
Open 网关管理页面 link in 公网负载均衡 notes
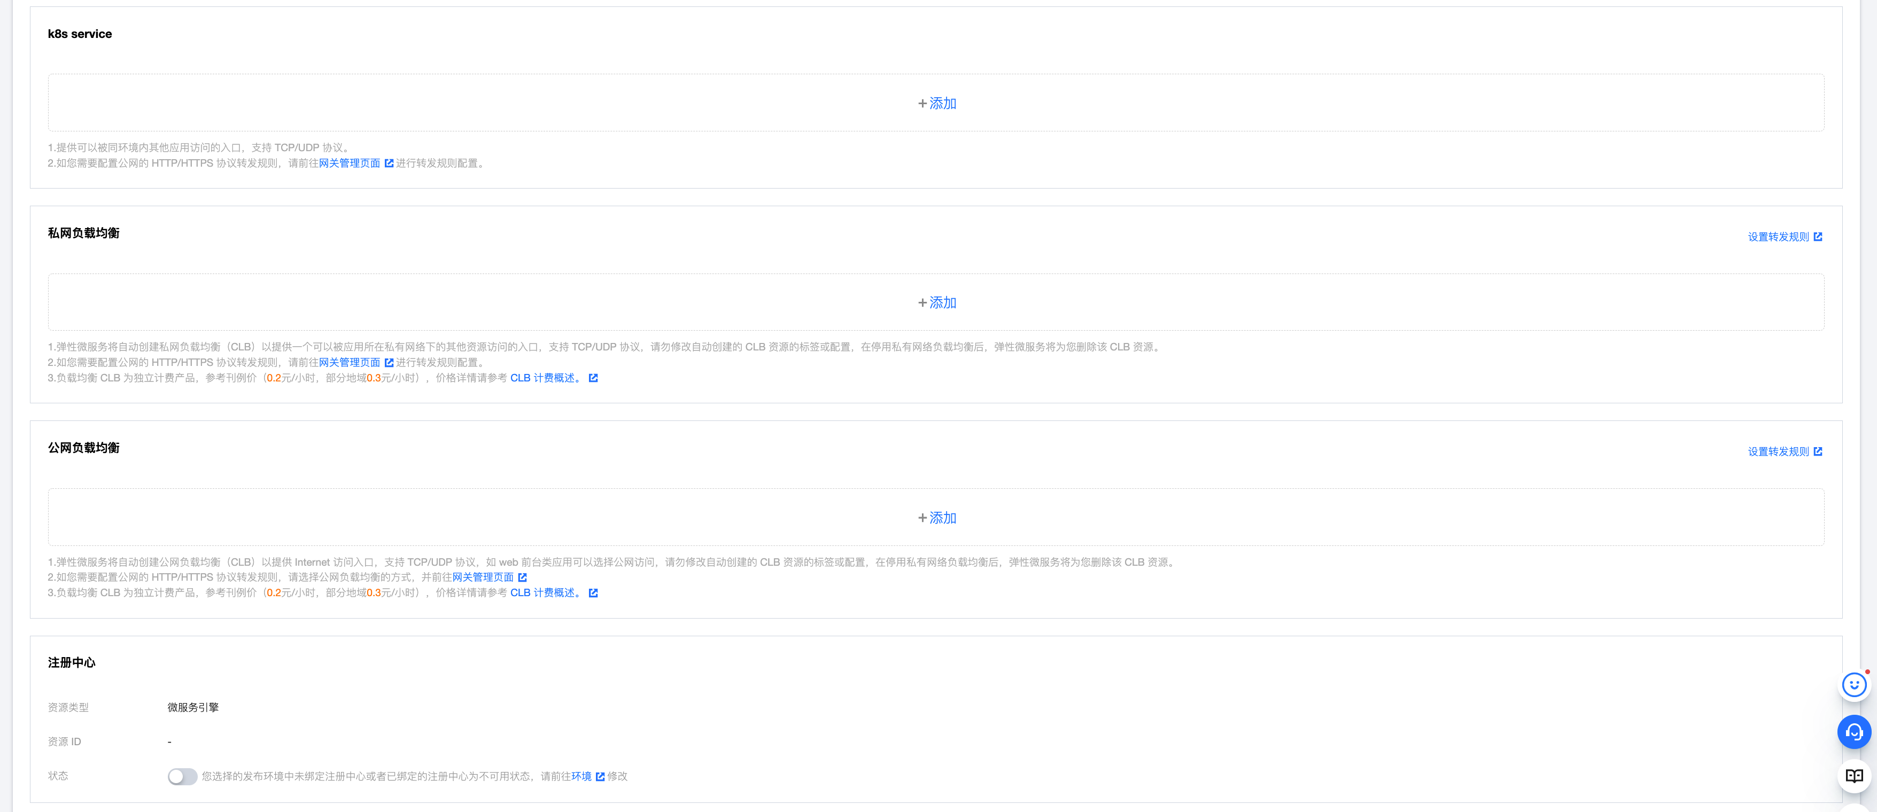point(483,577)
